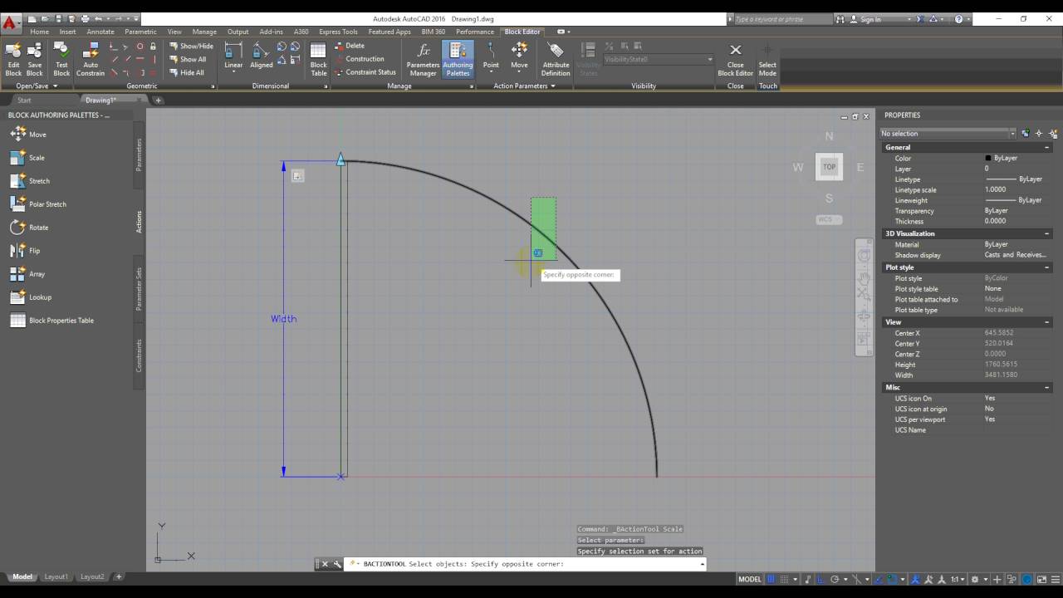Click the keyword search box
1063x598 pixels.
782,18
